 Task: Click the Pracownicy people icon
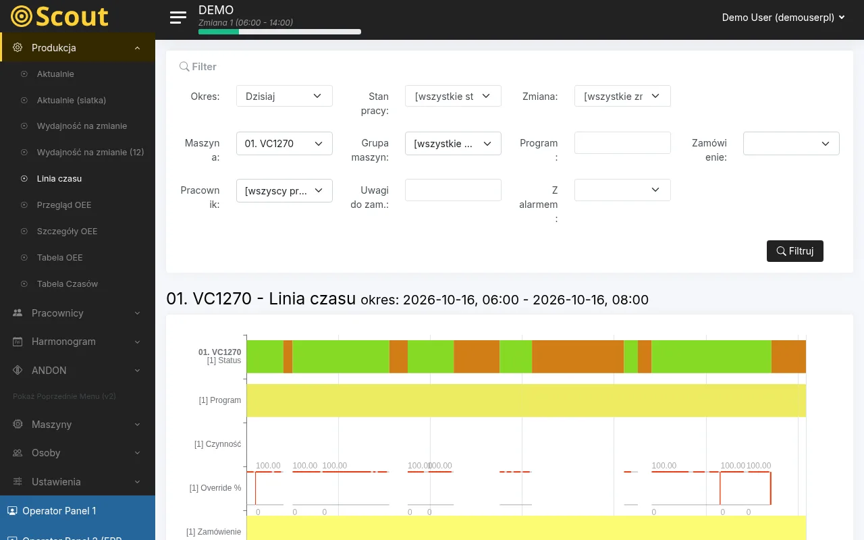point(18,313)
